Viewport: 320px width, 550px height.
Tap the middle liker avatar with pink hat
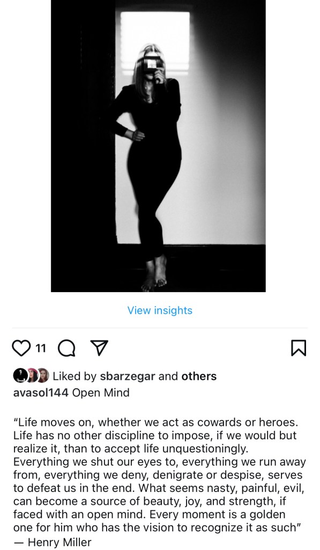coord(32,375)
